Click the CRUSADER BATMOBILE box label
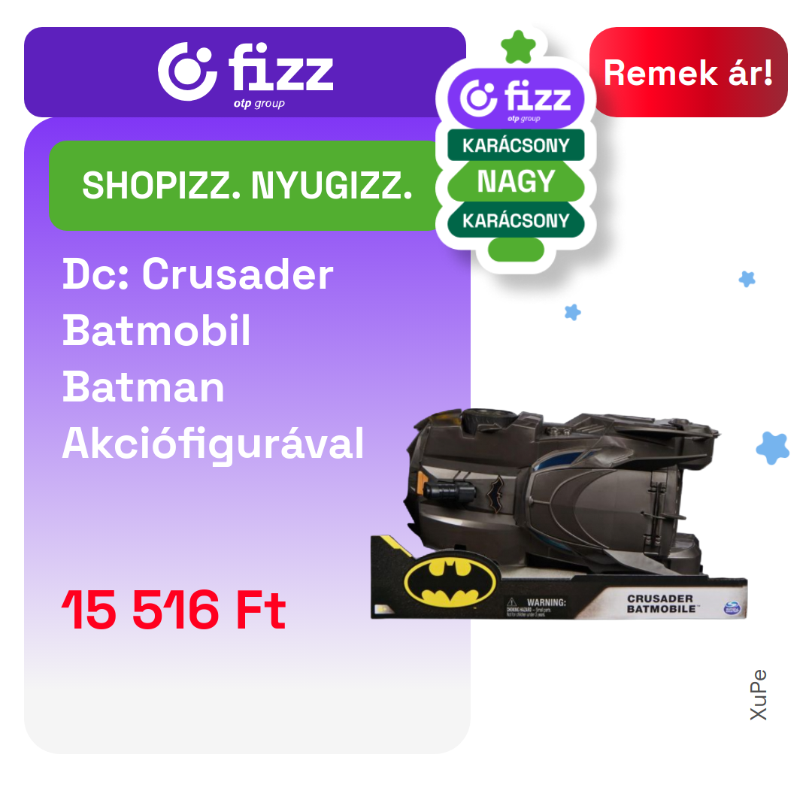 [661, 604]
